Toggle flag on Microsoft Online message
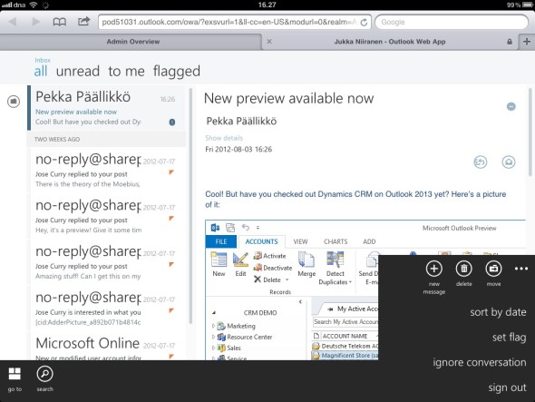The width and height of the screenshot is (535, 402). point(171,357)
